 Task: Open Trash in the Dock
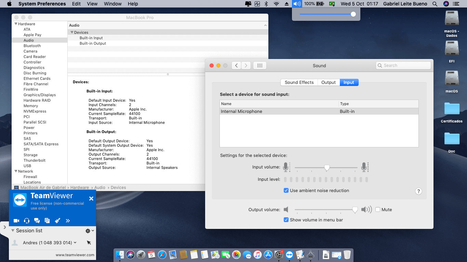[x=347, y=254]
